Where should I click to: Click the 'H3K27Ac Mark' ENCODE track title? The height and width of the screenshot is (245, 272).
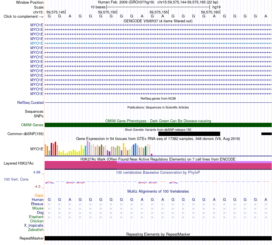point(158,159)
